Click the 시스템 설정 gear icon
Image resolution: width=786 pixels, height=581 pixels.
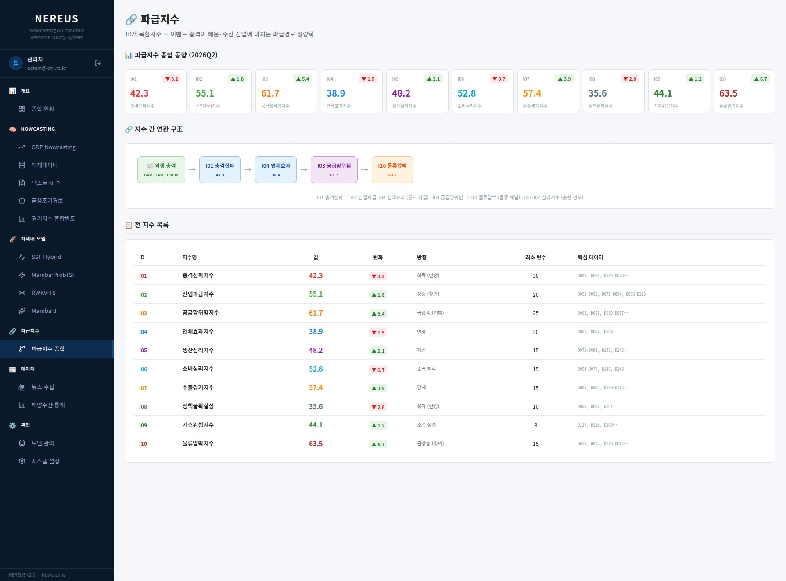22,461
